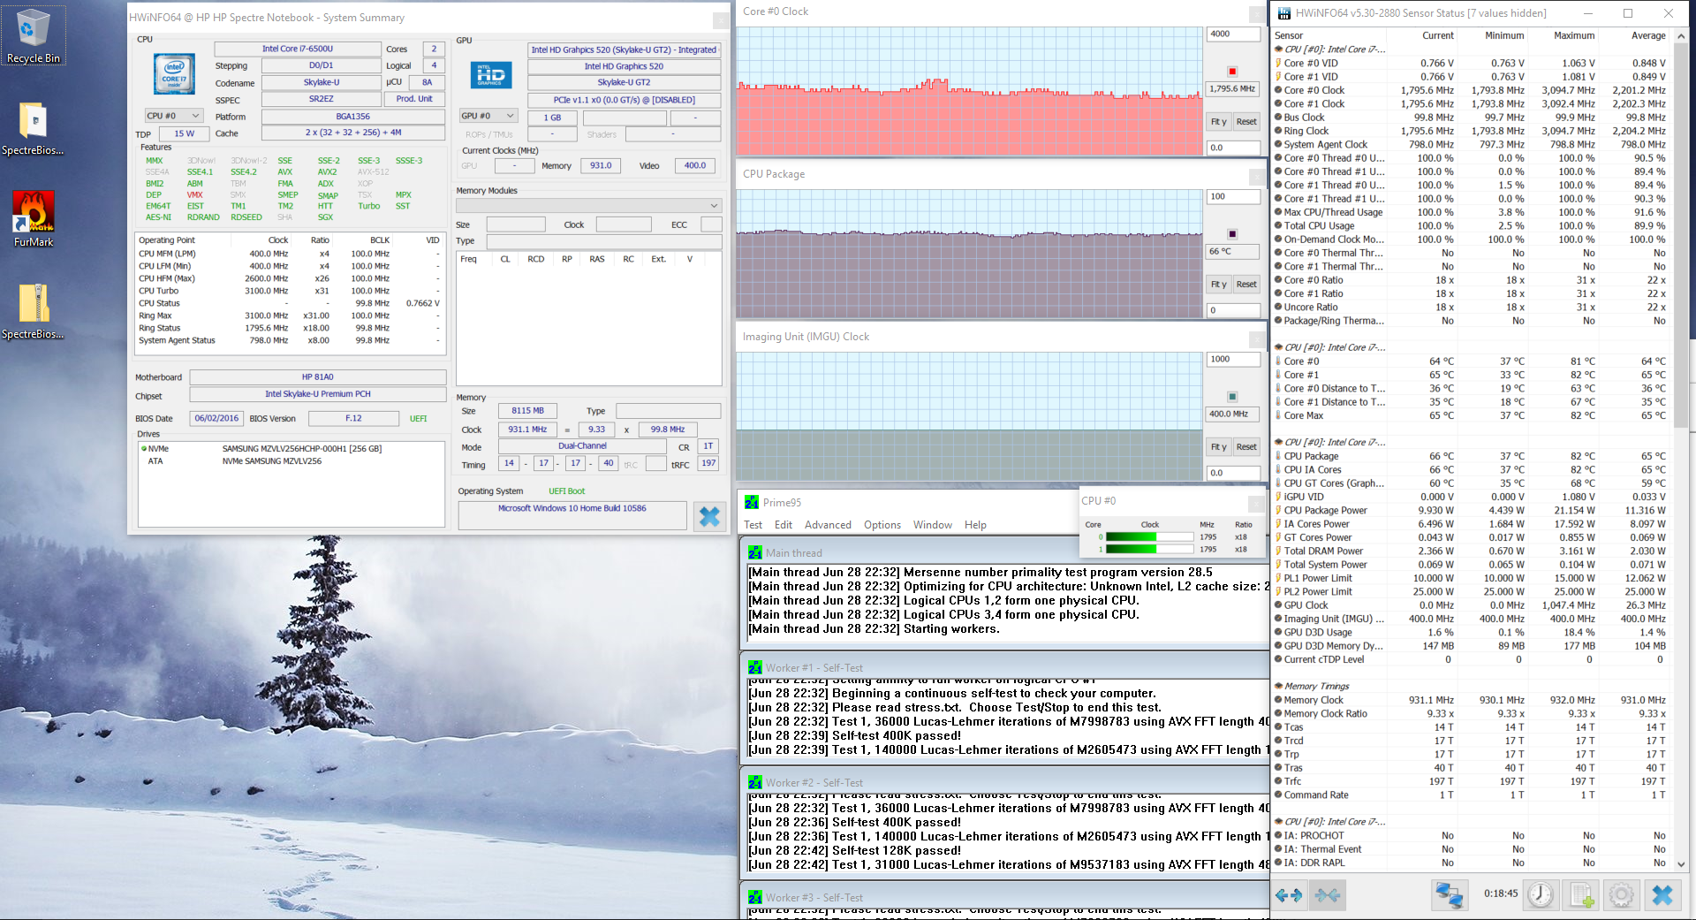1696x920 pixels.
Task: Change the red Core #0 Clock graph color
Action: (1232, 72)
